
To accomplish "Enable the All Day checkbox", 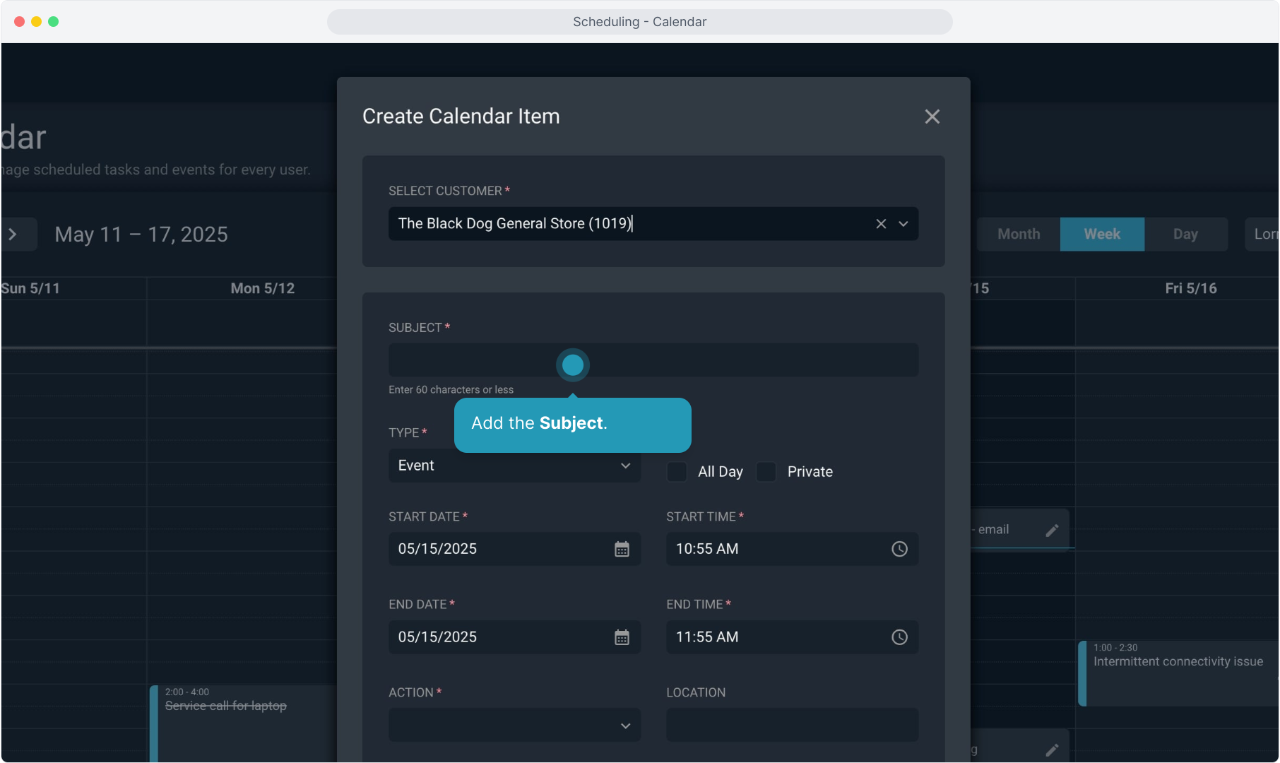I will point(677,472).
